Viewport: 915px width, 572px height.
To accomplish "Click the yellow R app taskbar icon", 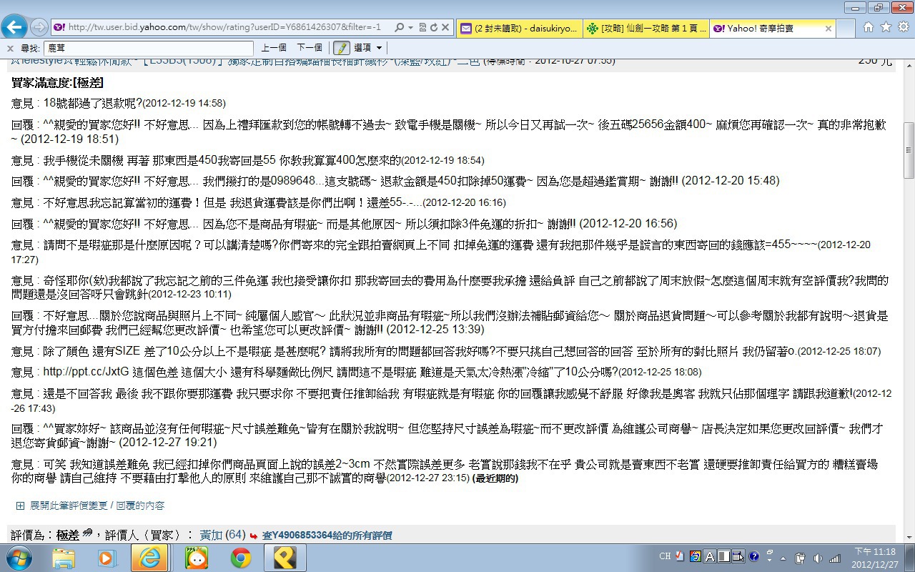I will point(285,558).
